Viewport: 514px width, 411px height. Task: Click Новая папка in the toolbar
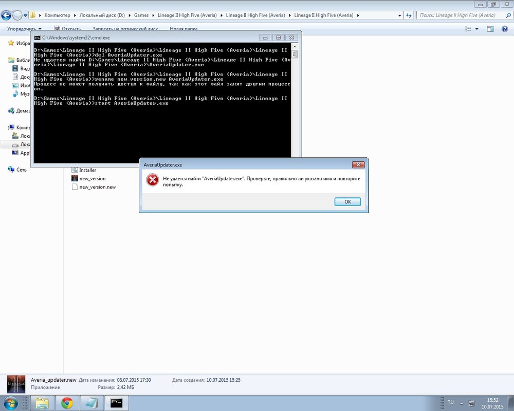coord(183,29)
